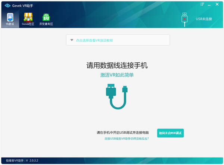Screen dimensions: 224x165
Task: Click the 如何开启USB调试 button
Action: pyautogui.click(x=171, y=133)
